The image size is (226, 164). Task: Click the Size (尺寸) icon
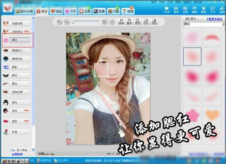point(213,10)
